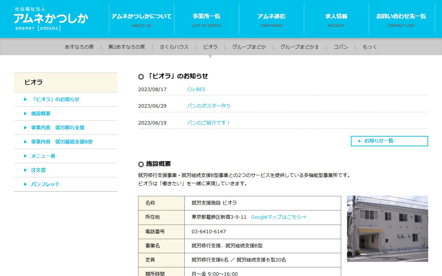Select コパン in sub navigation
The image size is (442, 276).
[341, 47]
